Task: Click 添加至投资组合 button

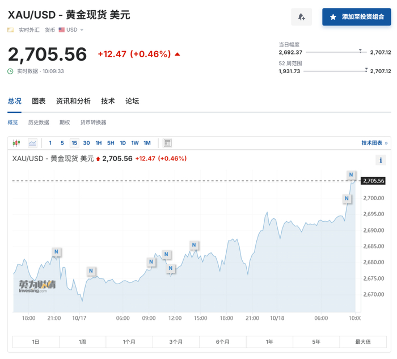Action: click(357, 17)
